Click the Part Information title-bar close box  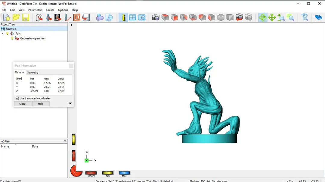pos(71,66)
